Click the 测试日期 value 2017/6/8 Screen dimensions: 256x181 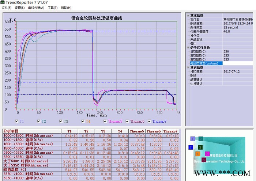238,23
